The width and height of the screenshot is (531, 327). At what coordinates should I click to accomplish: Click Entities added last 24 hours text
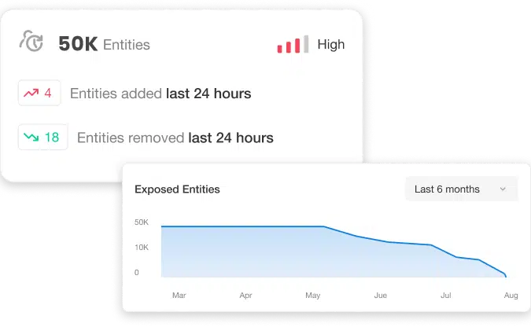pos(160,94)
